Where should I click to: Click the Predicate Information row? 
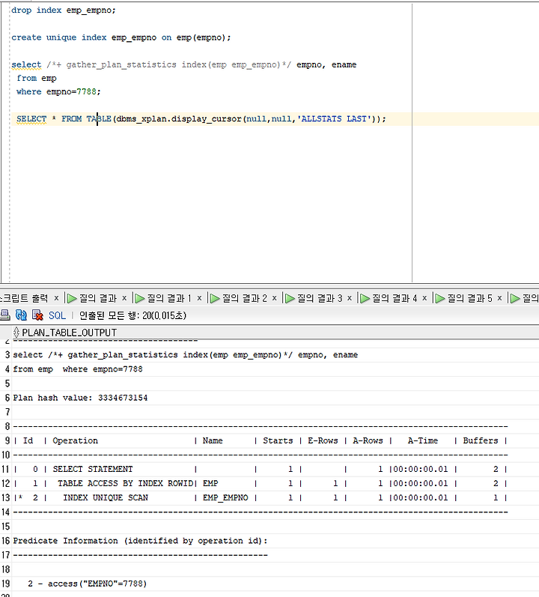coord(140,541)
